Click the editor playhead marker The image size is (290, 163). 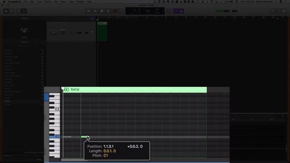point(63,89)
